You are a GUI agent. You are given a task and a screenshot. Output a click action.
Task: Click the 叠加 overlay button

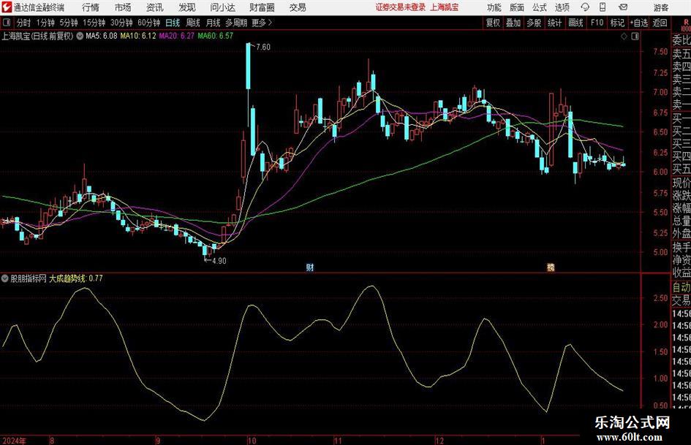pyautogui.click(x=513, y=23)
